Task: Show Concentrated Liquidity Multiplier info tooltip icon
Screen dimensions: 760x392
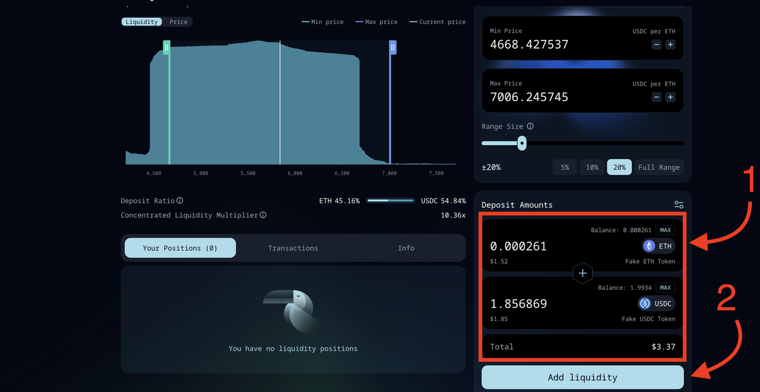Action: pos(263,215)
